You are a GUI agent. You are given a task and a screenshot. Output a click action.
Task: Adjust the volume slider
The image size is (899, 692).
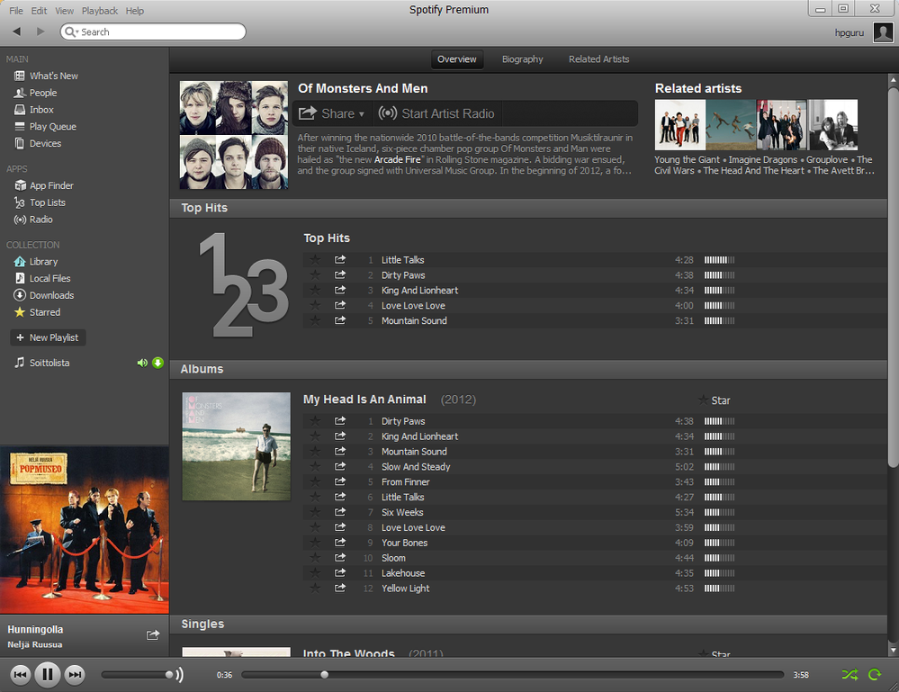click(x=137, y=675)
